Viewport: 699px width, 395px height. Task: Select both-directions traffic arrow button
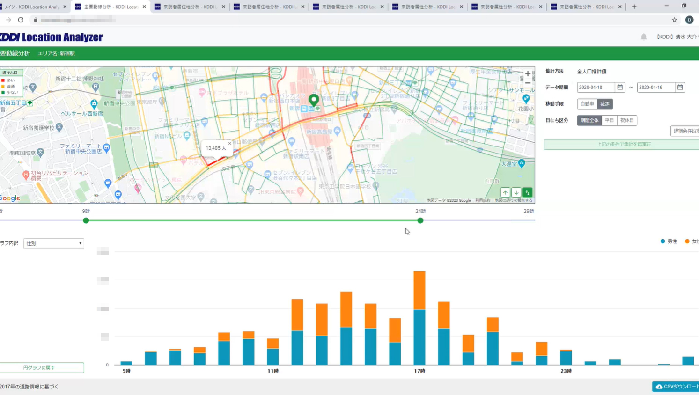coord(528,192)
